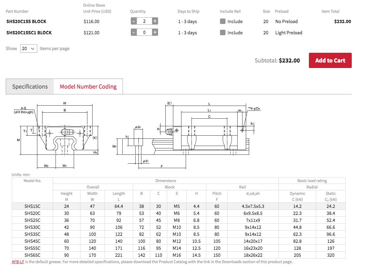
Task: Click the SHS15C model row label
Action: 32,206
